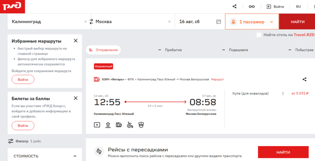The image size is (315, 161).
Task: Click the Фирменный badge
Action: [103, 66]
